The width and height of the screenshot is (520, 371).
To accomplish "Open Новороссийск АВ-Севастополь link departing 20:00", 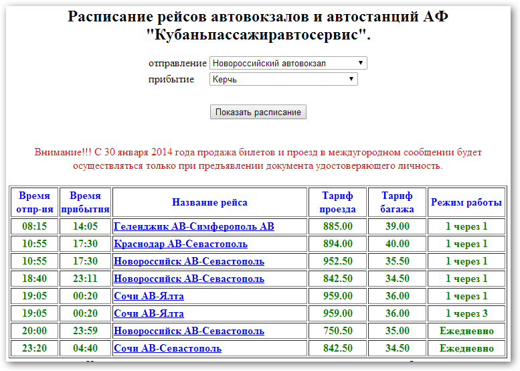I will pos(189,331).
